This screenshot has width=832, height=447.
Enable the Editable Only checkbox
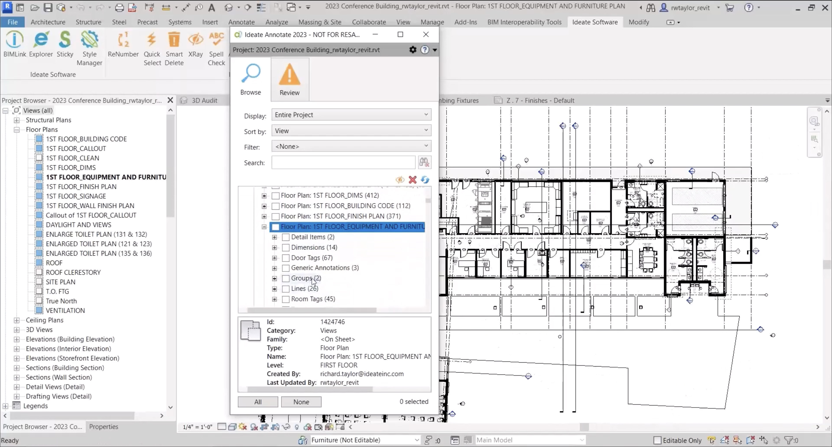657,440
